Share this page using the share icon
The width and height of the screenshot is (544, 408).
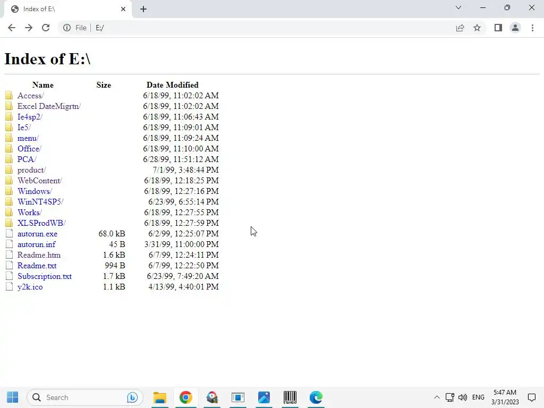460,28
